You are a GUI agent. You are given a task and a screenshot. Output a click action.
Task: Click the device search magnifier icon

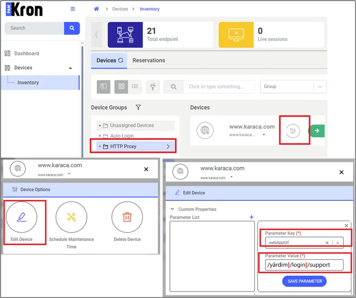pyautogui.click(x=173, y=87)
